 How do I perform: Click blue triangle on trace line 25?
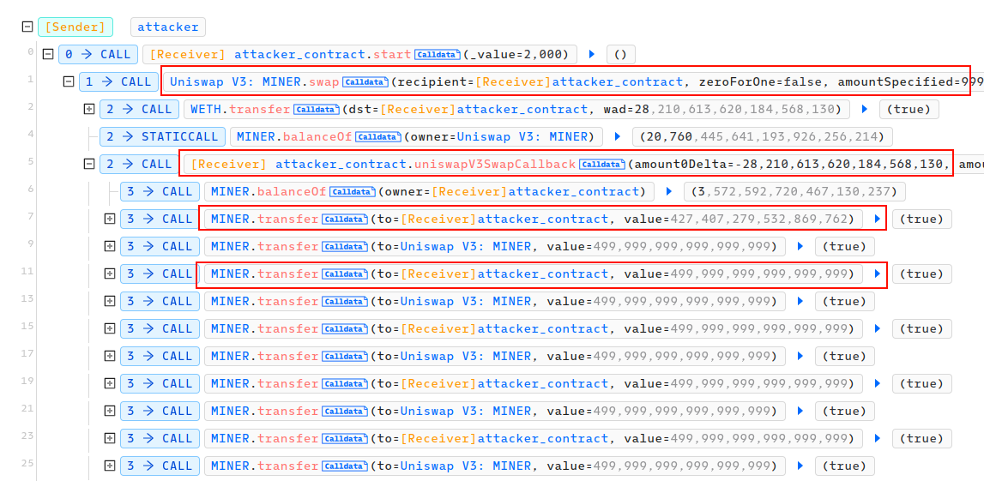800,466
